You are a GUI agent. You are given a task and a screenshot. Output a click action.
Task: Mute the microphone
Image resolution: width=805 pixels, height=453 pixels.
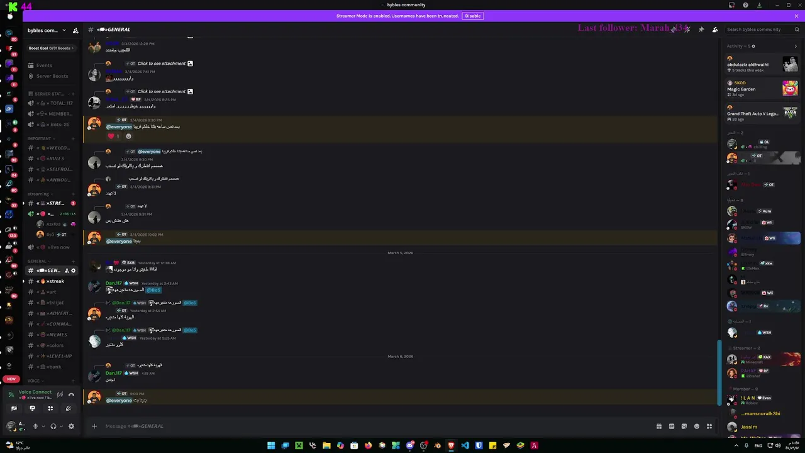[35, 426]
